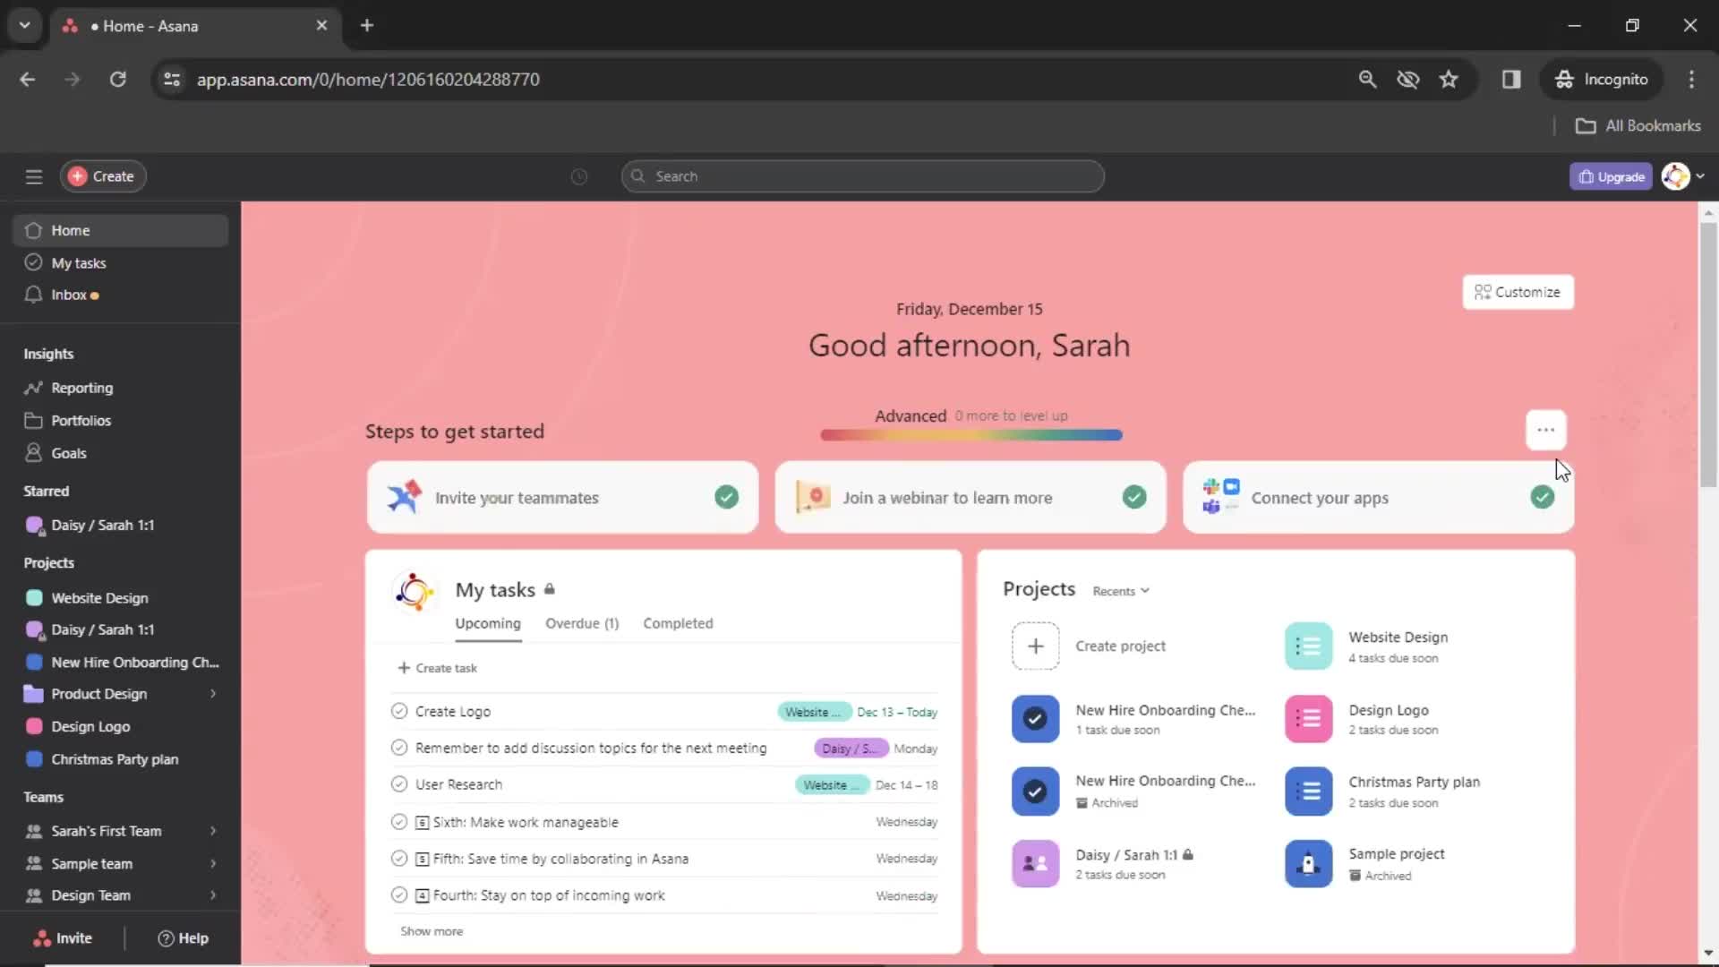Open the New Hire Onboarding '1 task due soon' tile icon

[x=1035, y=719]
